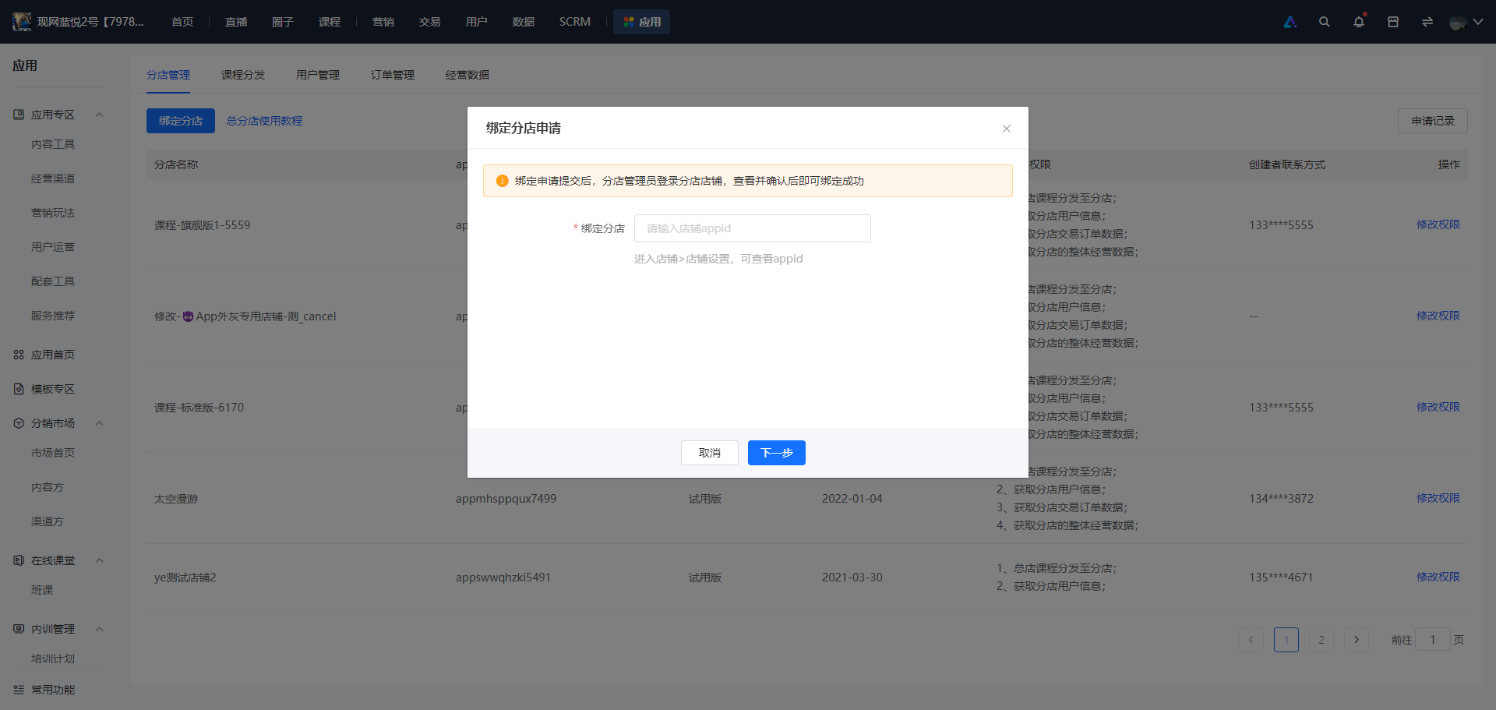
Task: Click the next page arrow
Action: tap(1357, 640)
